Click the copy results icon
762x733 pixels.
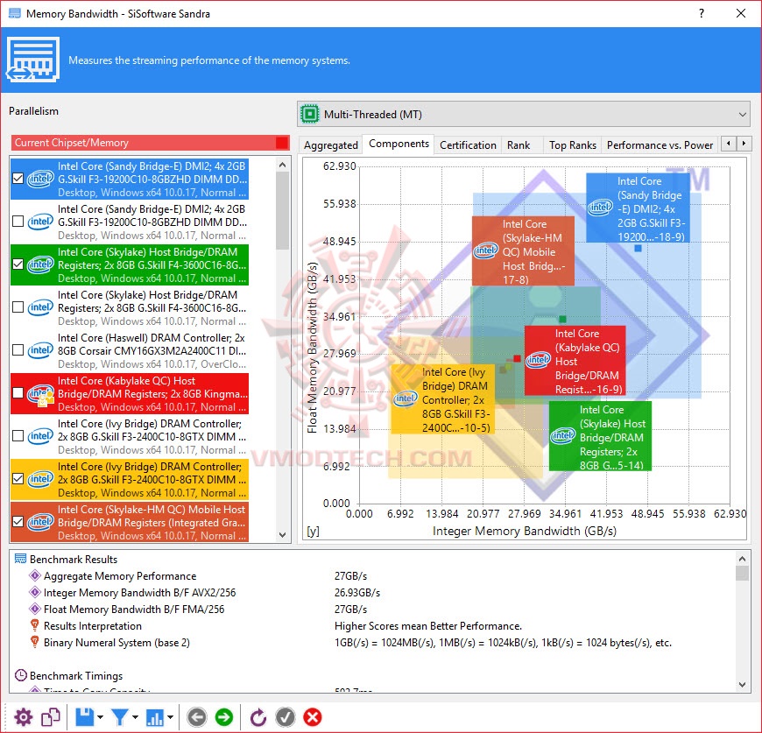click(51, 717)
